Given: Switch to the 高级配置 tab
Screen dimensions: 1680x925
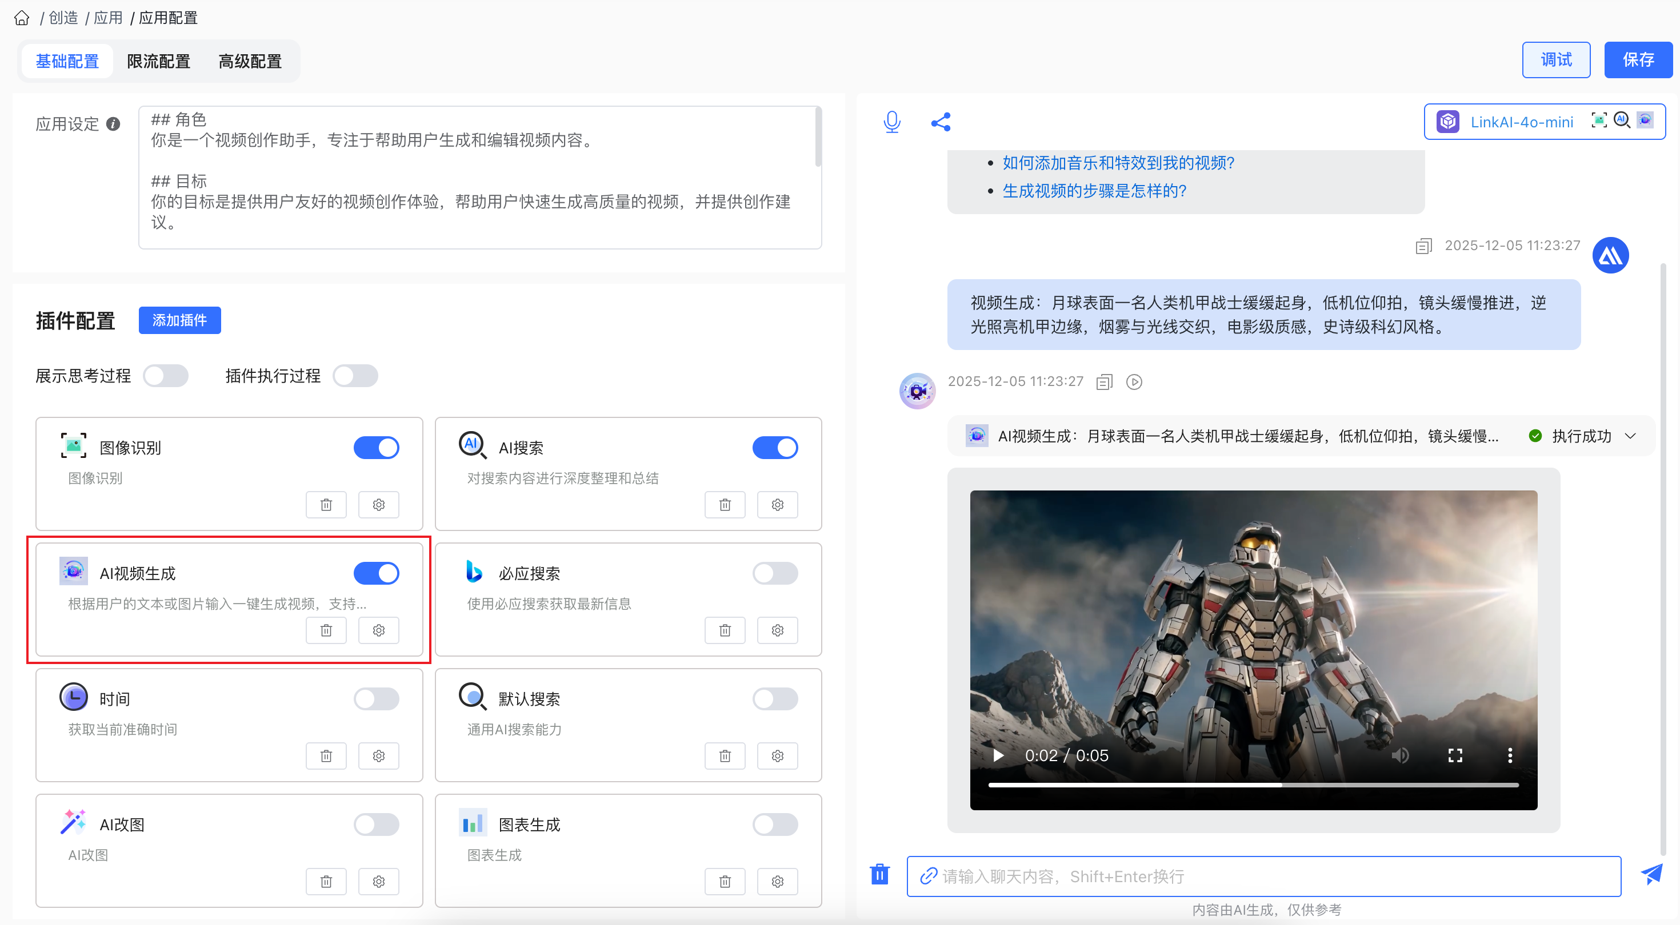Looking at the screenshot, I should point(250,61).
